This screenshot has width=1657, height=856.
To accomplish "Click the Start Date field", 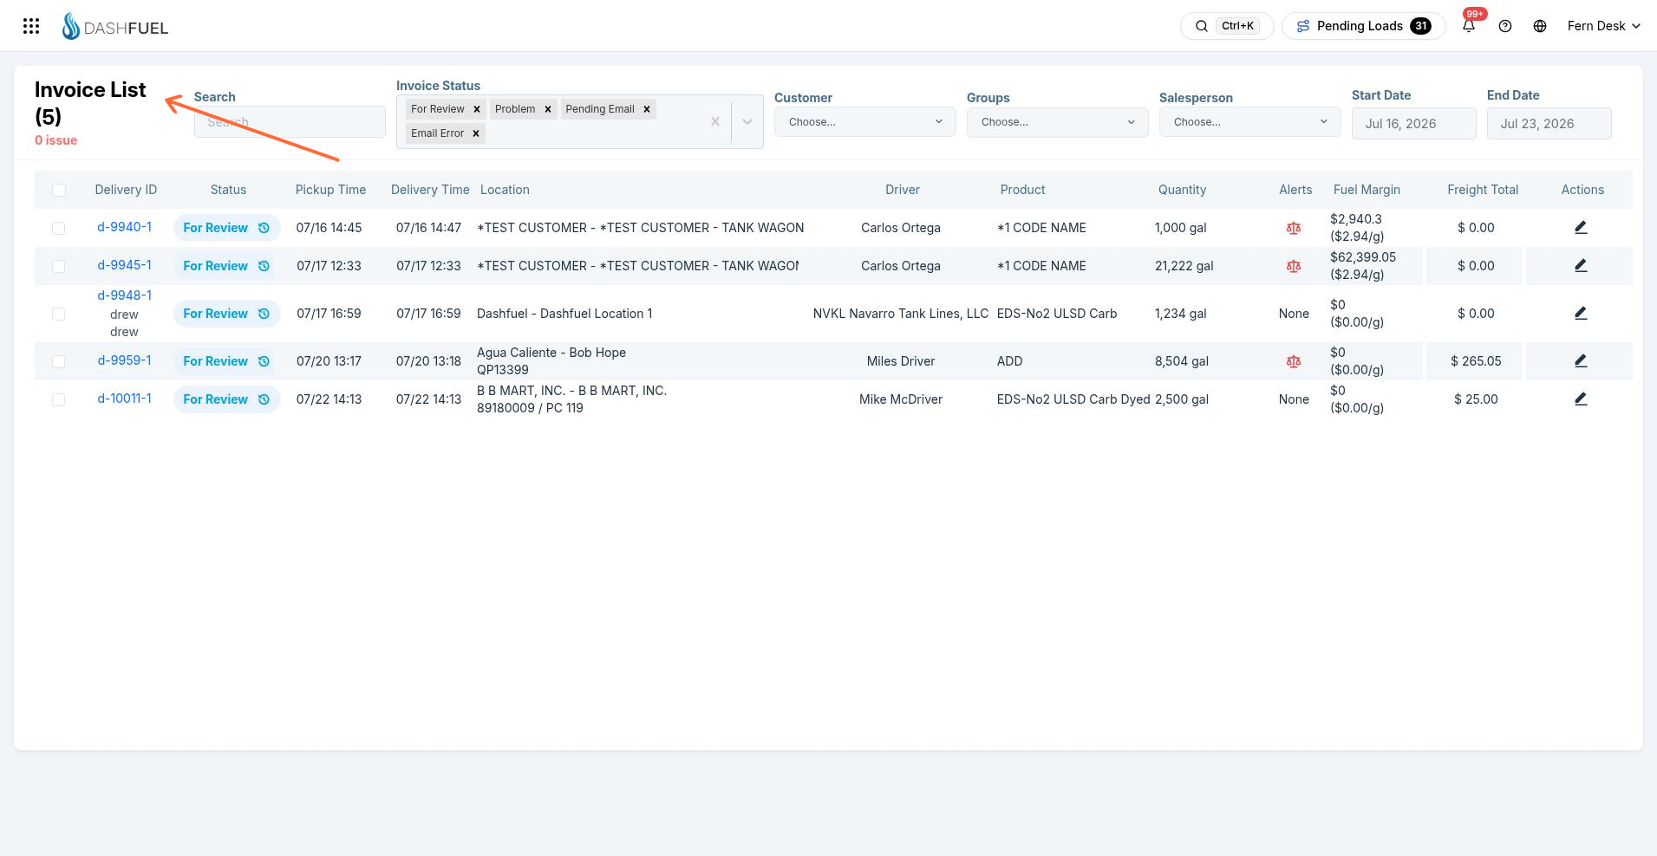I will click(1414, 123).
